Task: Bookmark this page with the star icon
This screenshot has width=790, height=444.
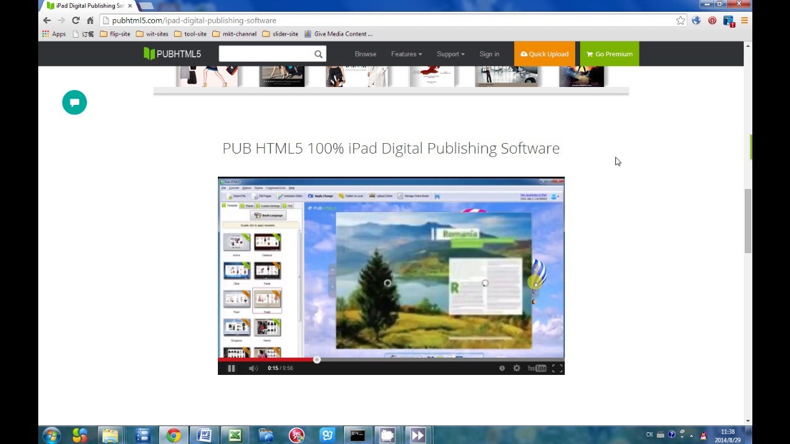Action: [681, 20]
